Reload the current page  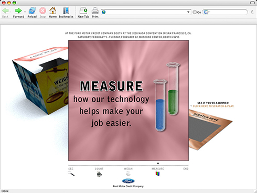coord(32,11)
